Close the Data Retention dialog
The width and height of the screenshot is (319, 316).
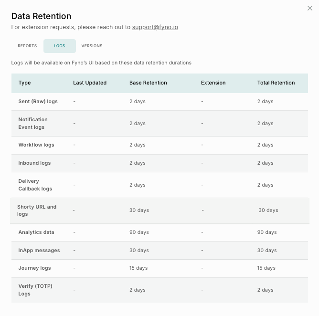pos(309,8)
